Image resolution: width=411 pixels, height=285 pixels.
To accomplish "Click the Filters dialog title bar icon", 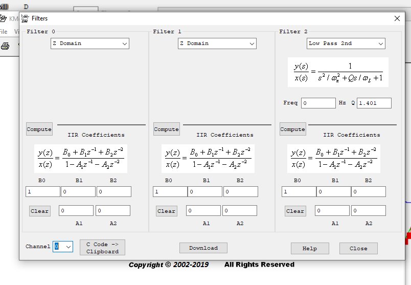I will pyautogui.click(x=25, y=18).
